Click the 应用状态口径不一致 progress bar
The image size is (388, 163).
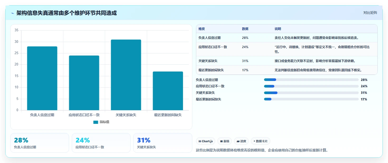(x=311, y=86)
